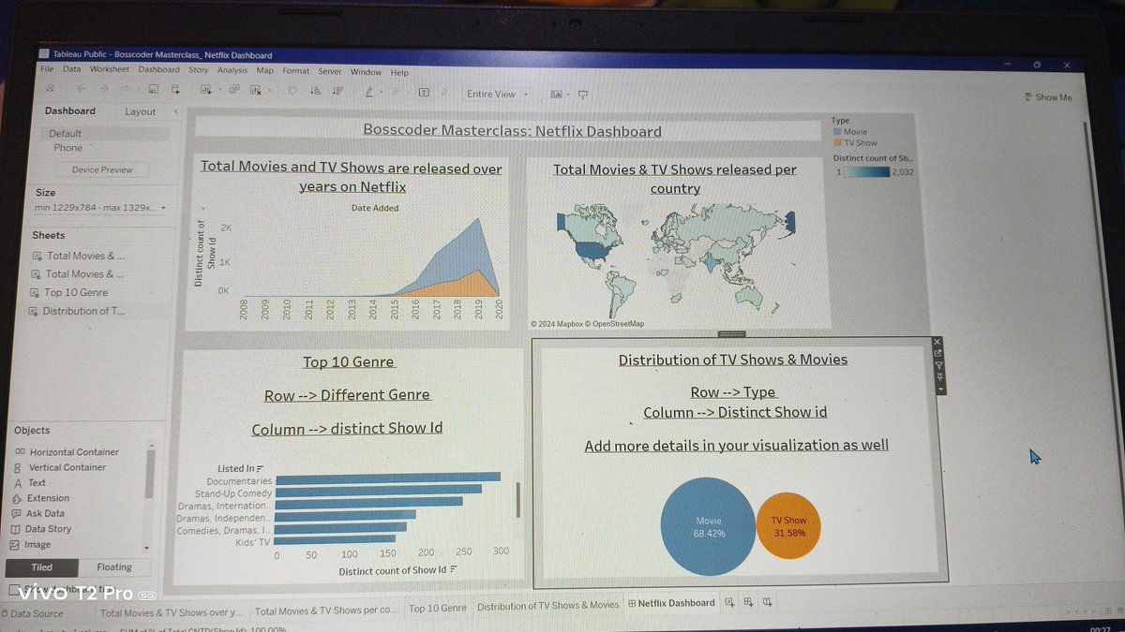Open the Show/Hide Cards dropdown arrow
The height and width of the screenshot is (632, 1125).
568,94
